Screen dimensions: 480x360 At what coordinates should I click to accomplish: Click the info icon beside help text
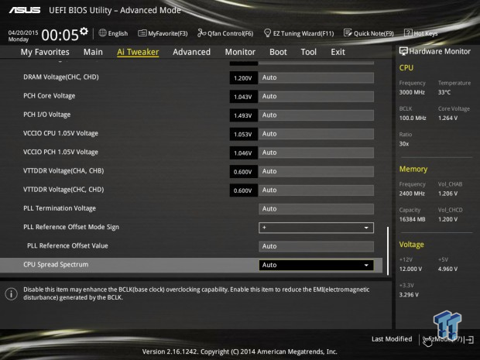pyautogui.click(x=12, y=294)
